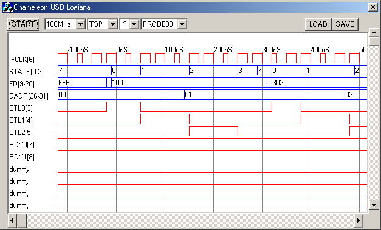Click the vertical scrollbar down arrow
Viewport: 381px width, 230px height.
[x=374, y=204]
